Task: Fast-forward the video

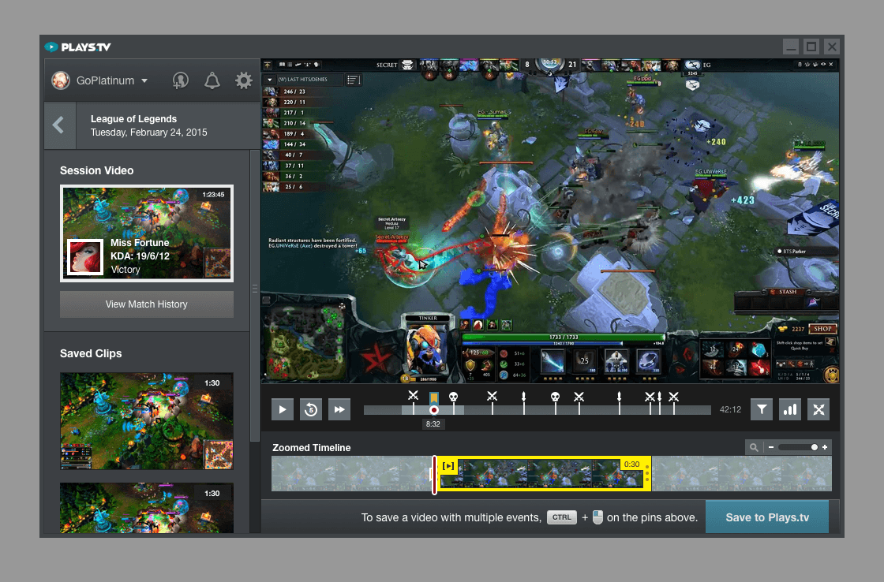Action: pyautogui.click(x=339, y=409)
